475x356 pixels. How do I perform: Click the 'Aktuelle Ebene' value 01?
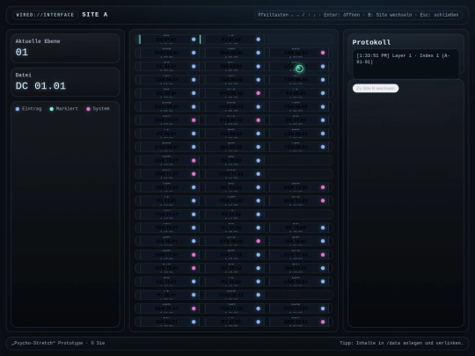coord(22,52)
